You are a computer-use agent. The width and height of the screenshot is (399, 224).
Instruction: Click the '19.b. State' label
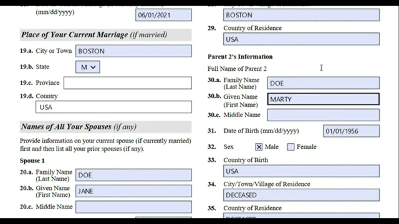pyautogui.click(x=35, y=67)
